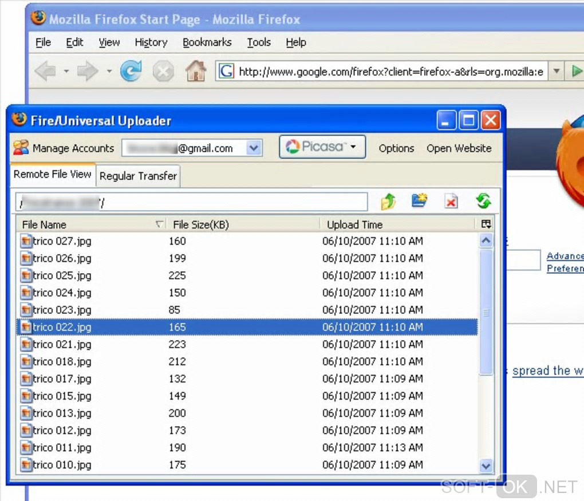584x501 pixels.
Task: Click the file icon of trico 027.jpg
Action: pyautogui.click(x=26, y=242)
